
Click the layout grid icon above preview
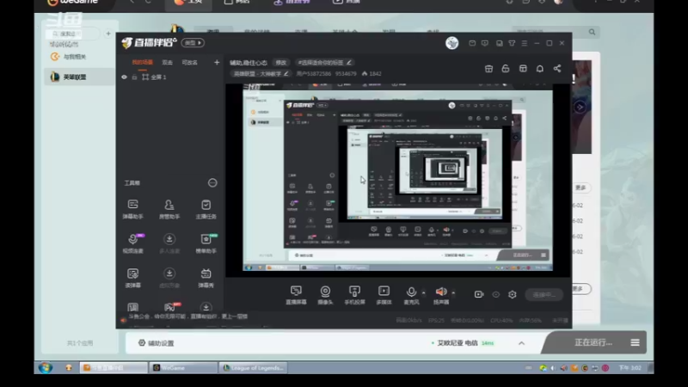pos(523,69)
